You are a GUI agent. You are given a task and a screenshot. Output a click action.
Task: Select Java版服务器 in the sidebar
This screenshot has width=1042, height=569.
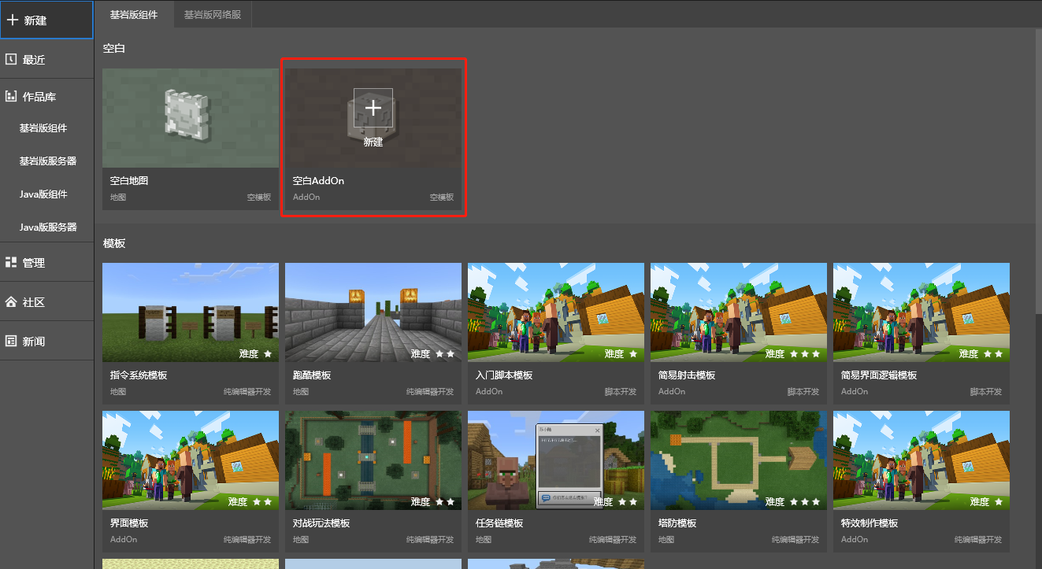48,227
